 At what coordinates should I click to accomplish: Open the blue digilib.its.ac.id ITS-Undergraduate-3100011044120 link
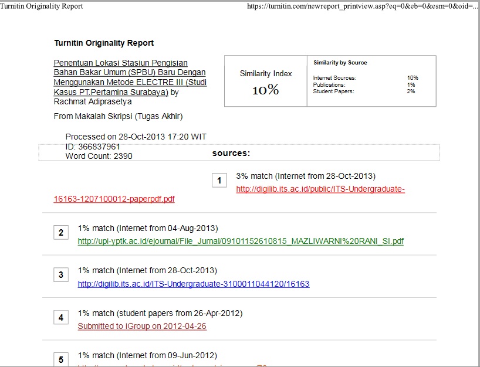point(194,284)
